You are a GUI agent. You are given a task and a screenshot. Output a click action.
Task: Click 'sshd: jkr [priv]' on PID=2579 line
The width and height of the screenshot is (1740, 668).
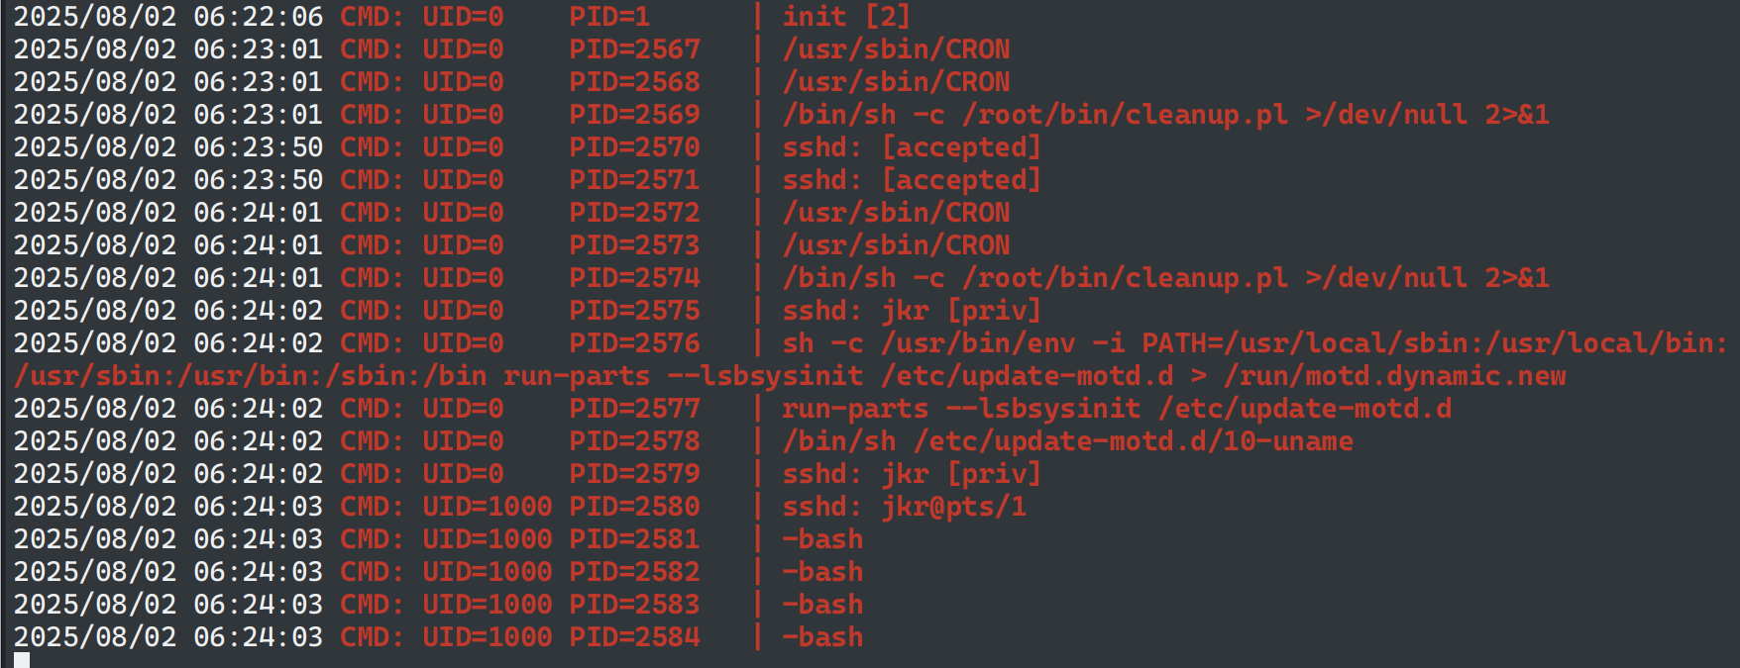pyautogui.click(x=911, y=474)
